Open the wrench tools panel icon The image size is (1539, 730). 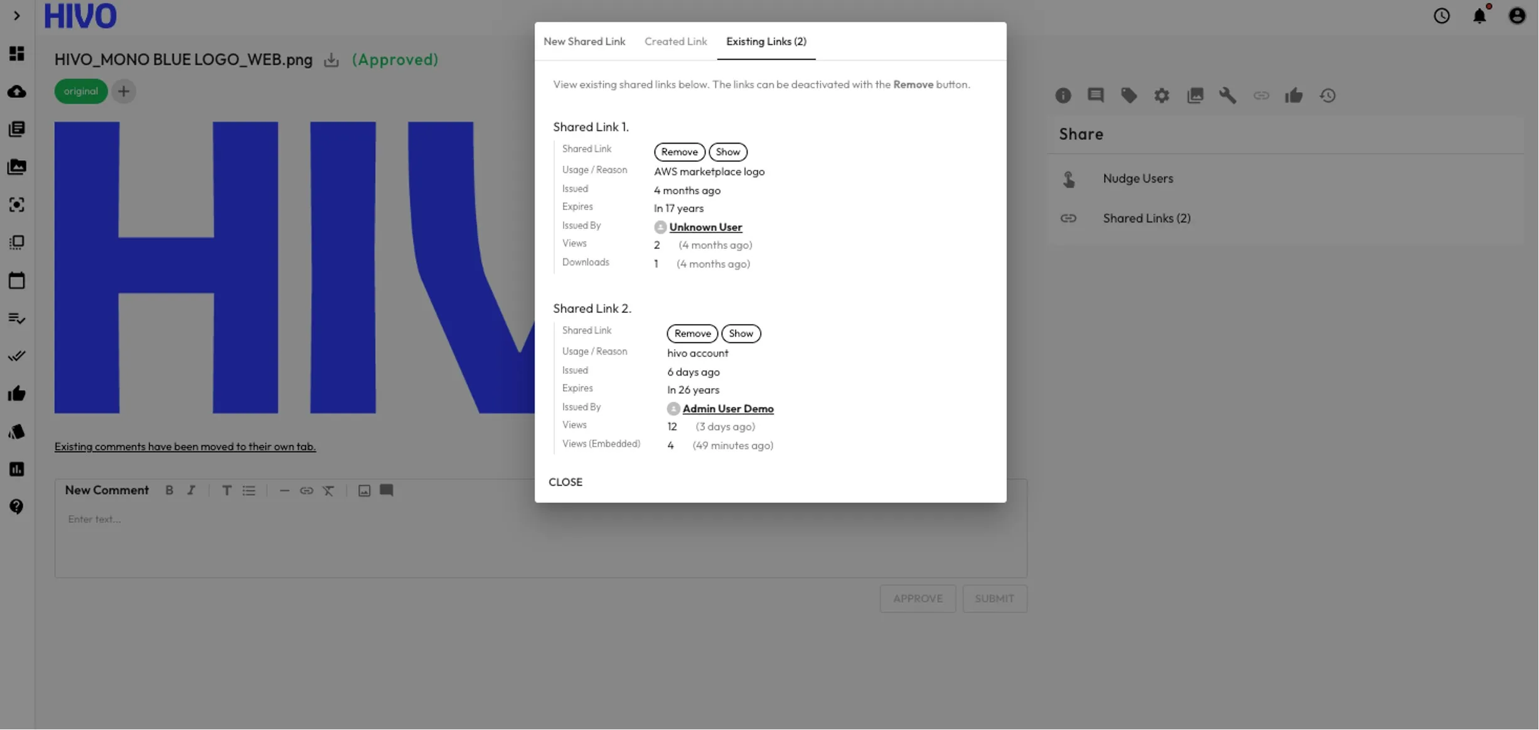click(x=1228, y=95)
